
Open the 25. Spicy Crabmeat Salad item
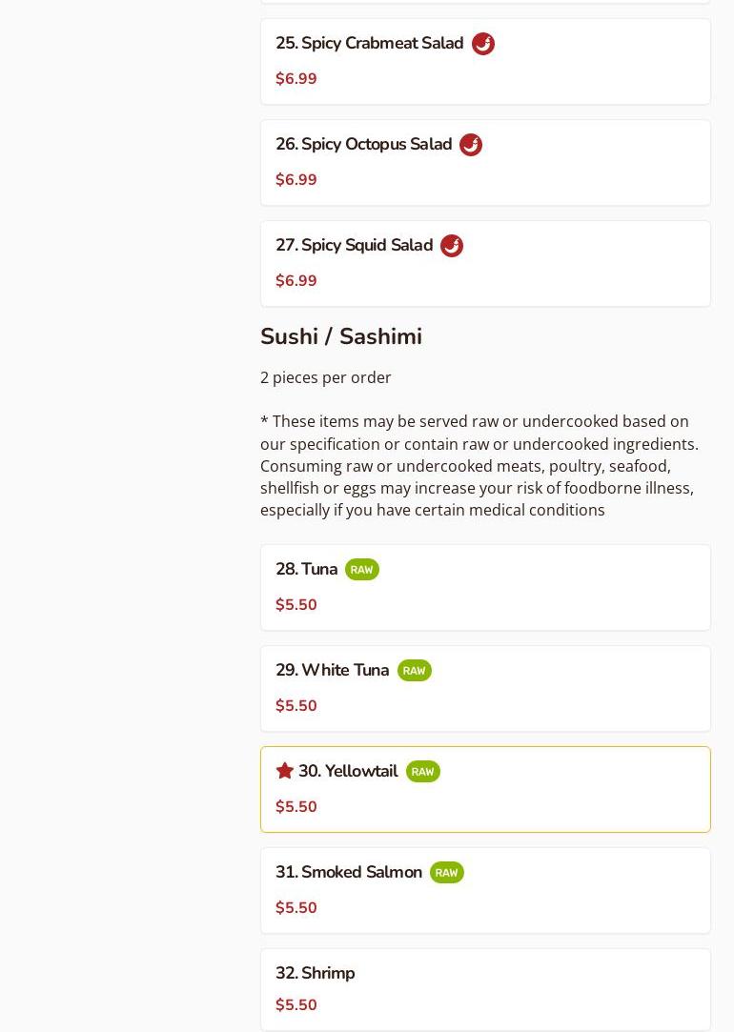(369, 44)
